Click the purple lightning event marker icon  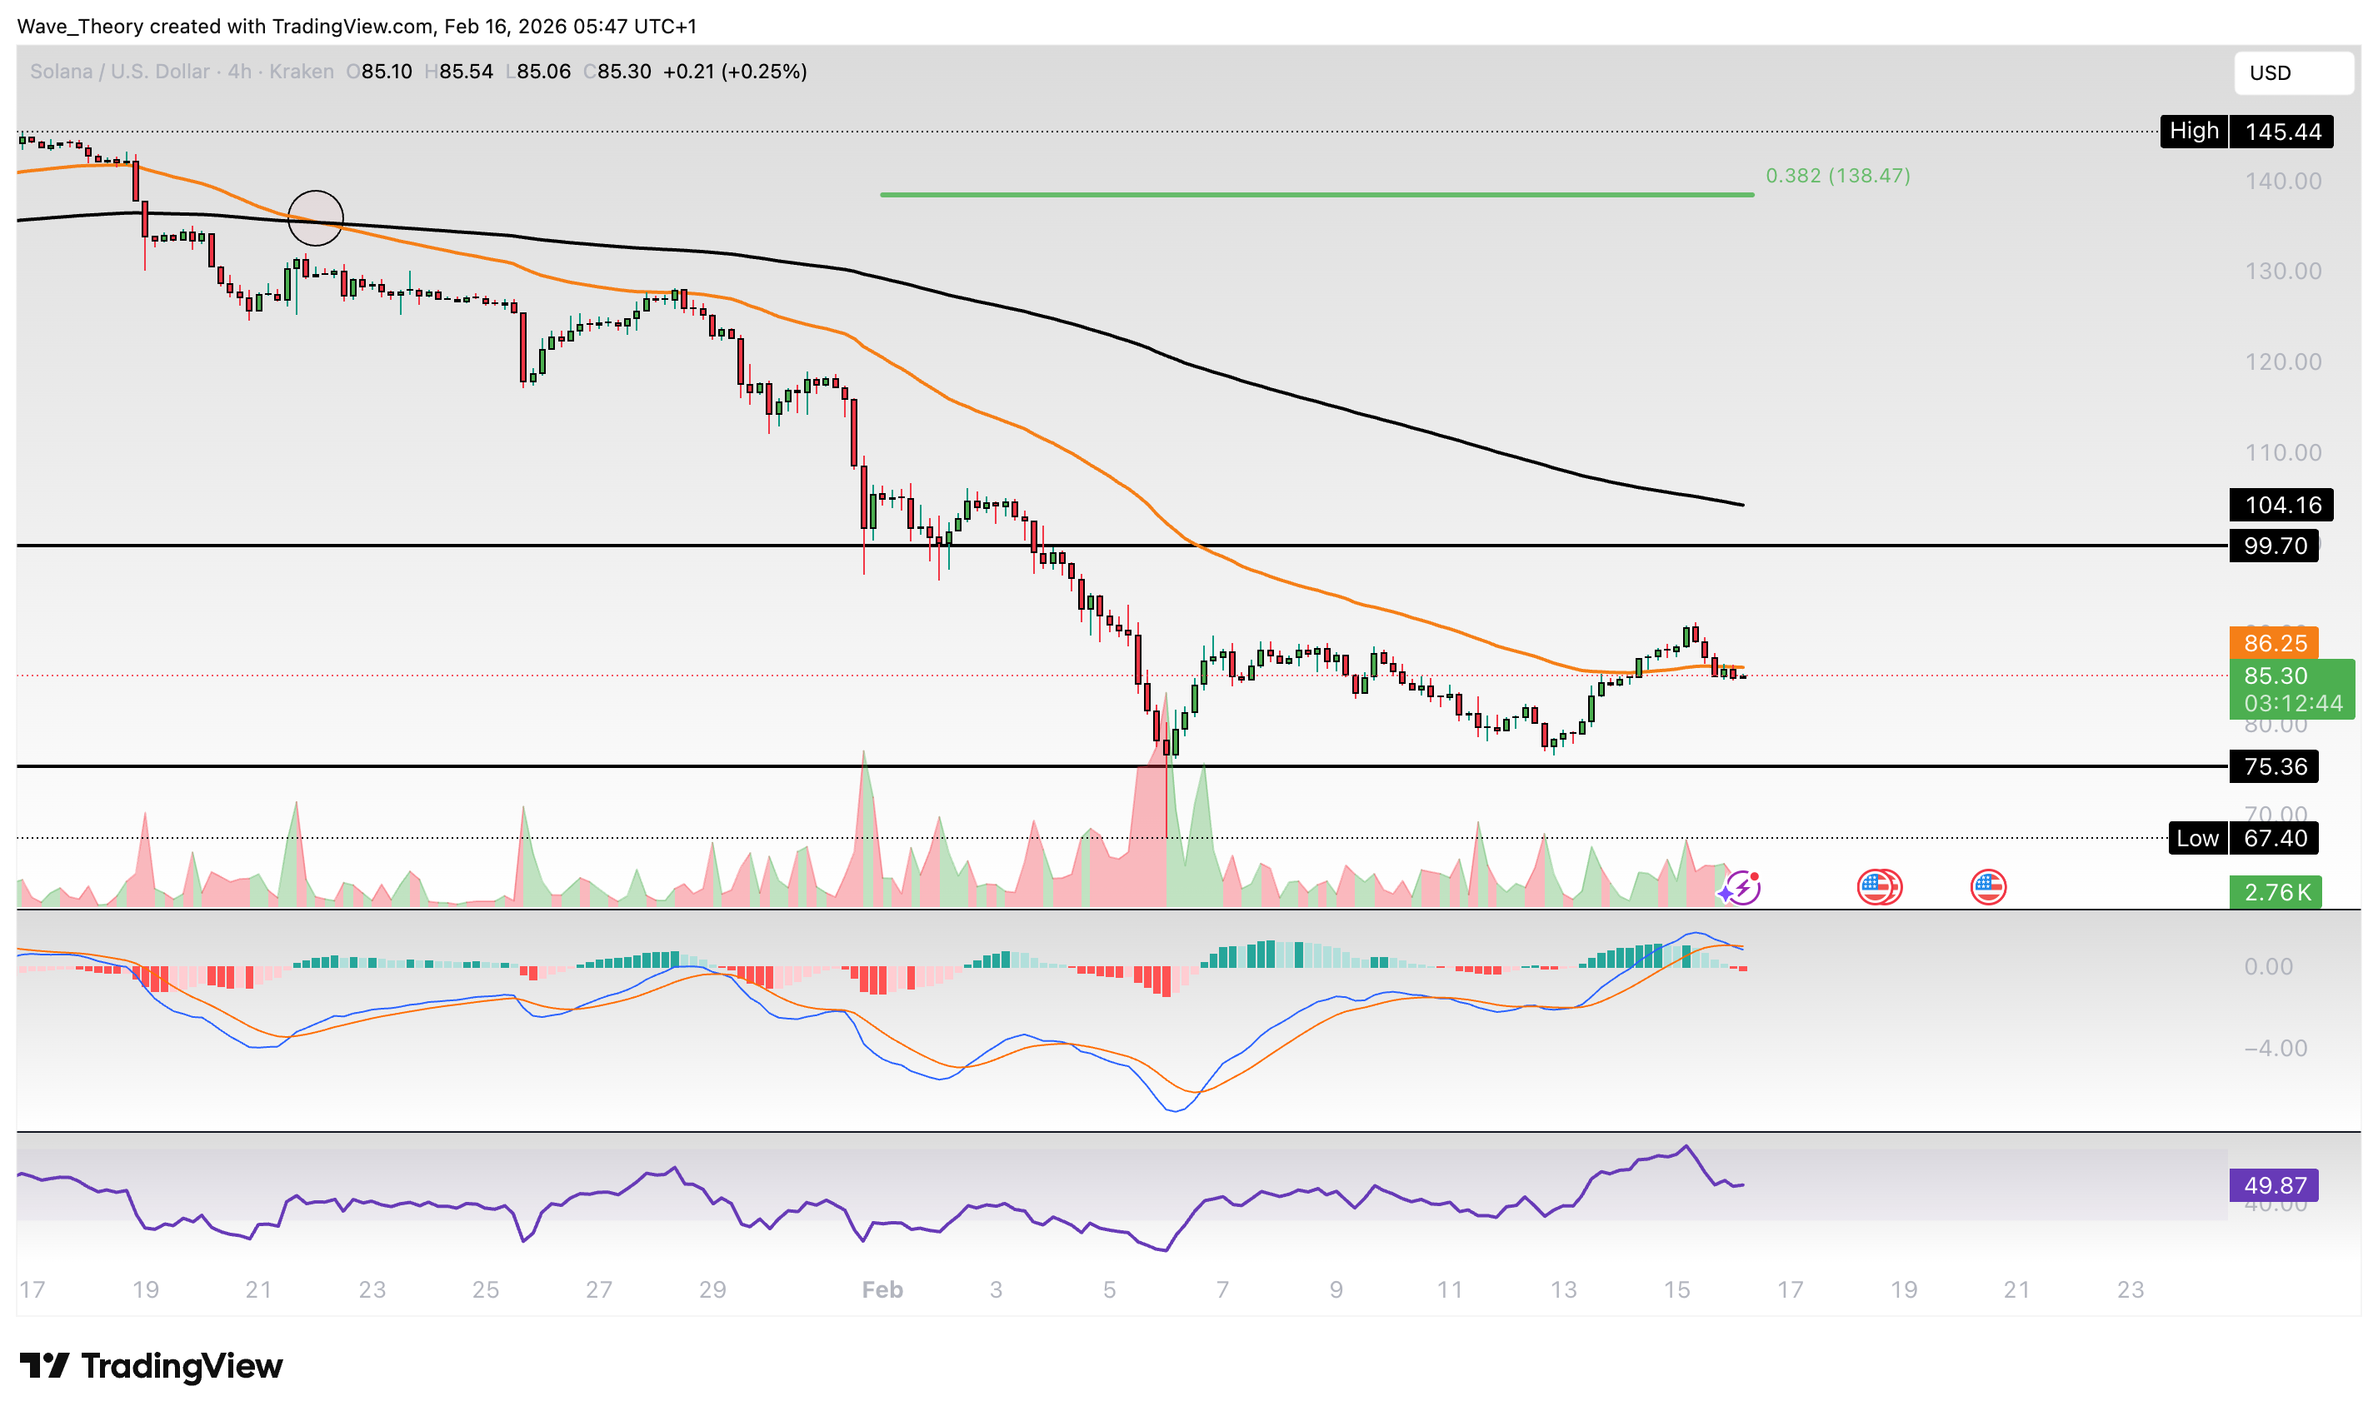1742,887
